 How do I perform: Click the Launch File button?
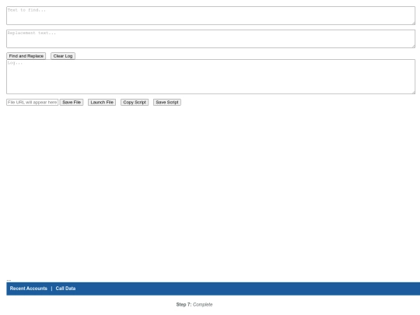(x=102, y=103)
